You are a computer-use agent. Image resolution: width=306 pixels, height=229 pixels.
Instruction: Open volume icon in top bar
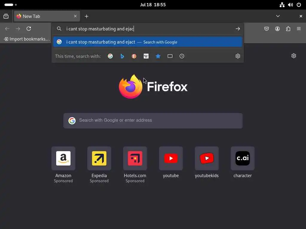[x=290, y=5]
